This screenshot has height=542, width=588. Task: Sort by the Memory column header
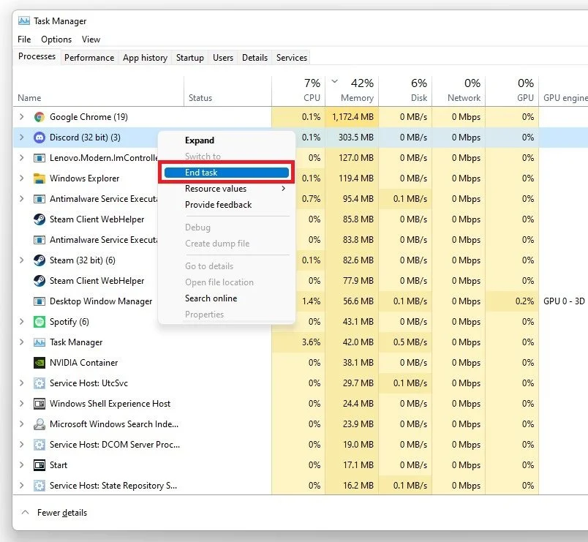tap(352, 91)
